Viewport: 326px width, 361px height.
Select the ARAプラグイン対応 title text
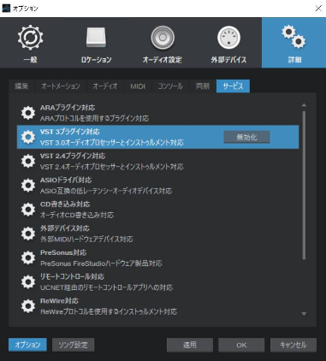pos(68,108)
